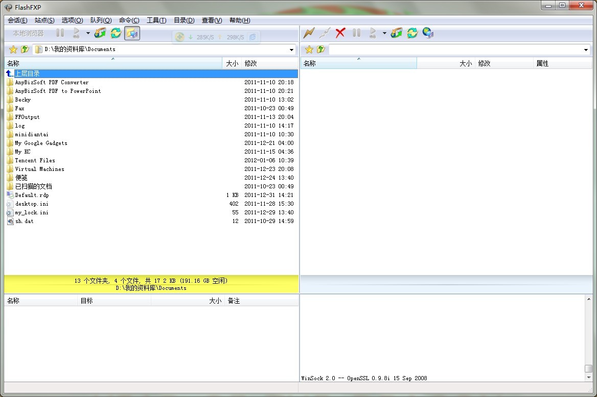Open local pane bookmarks star icon
This screenshot has width=597, height=397.
(x=13, y=49)
